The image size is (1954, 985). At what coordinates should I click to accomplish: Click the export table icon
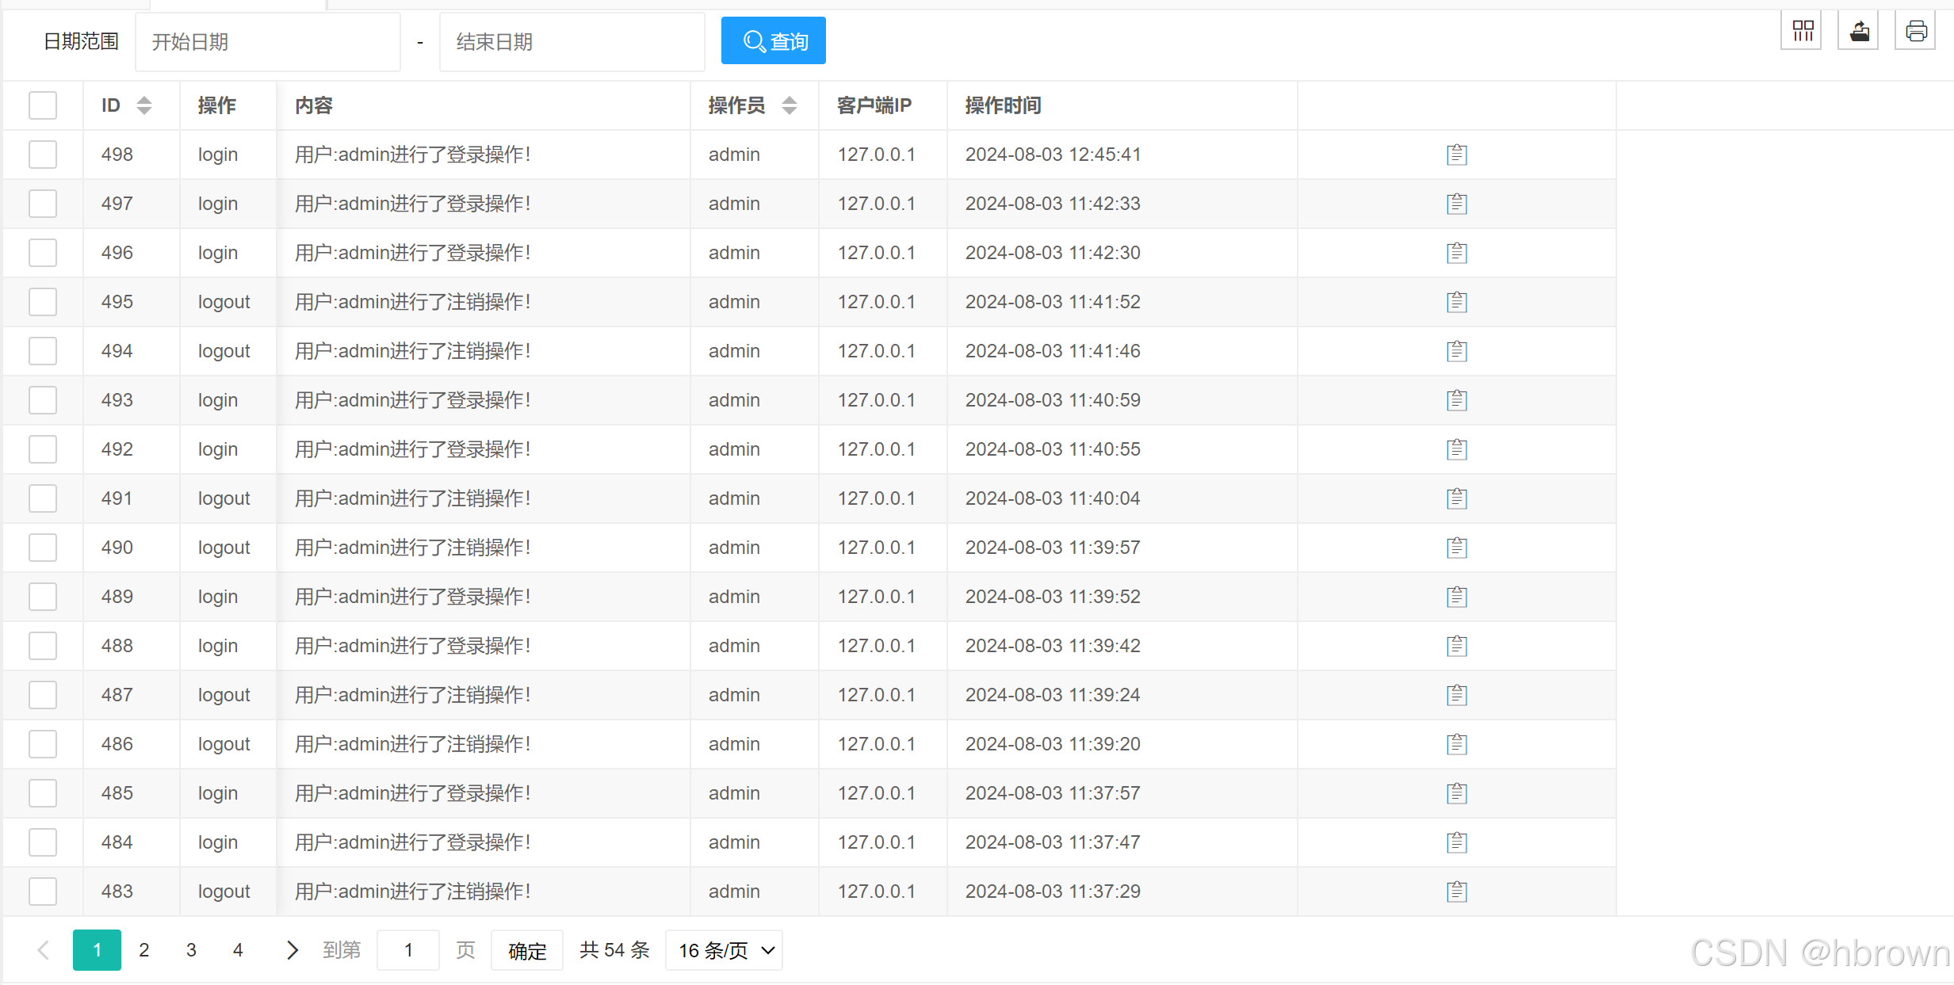(1860, 32)
